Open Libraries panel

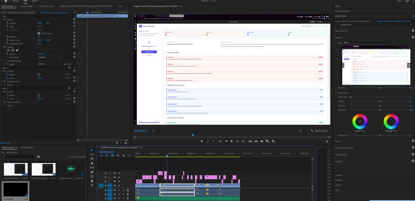[x=338, y=175]
